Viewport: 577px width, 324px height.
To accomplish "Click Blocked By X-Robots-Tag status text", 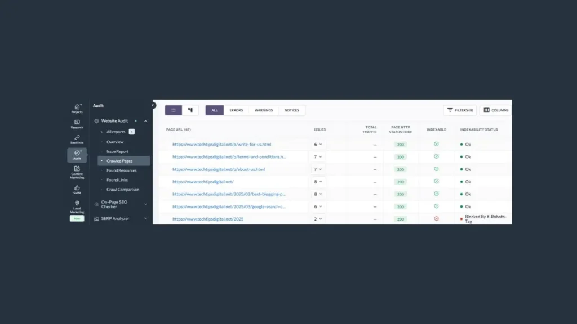I will pos(485,219).
